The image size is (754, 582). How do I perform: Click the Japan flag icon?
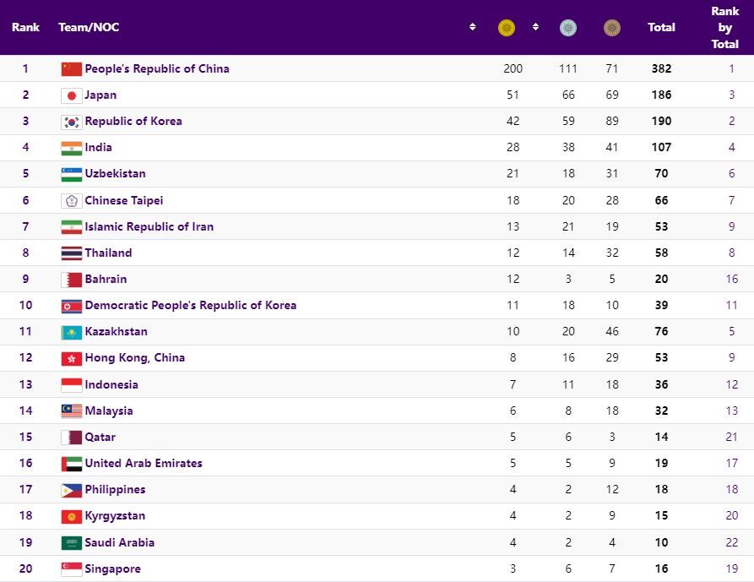point(71,95)
